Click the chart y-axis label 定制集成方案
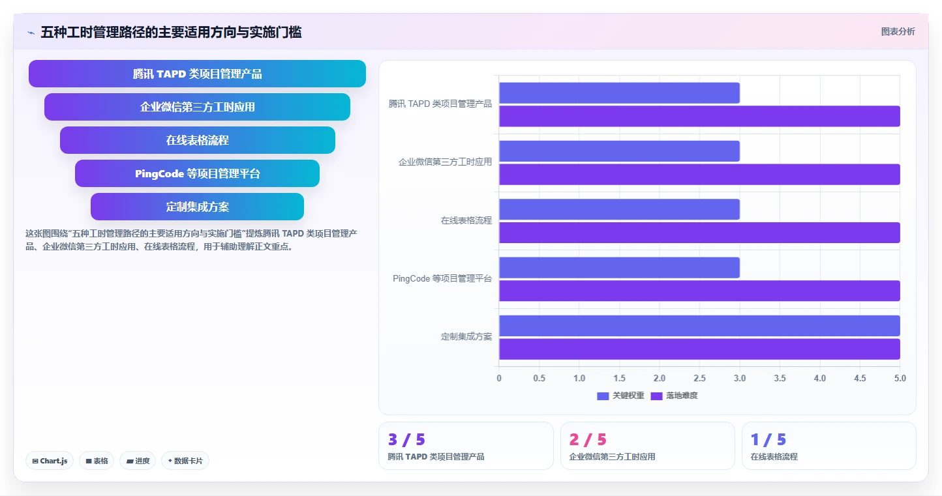This screenshot has width=942, height=496. click(466, 337)
